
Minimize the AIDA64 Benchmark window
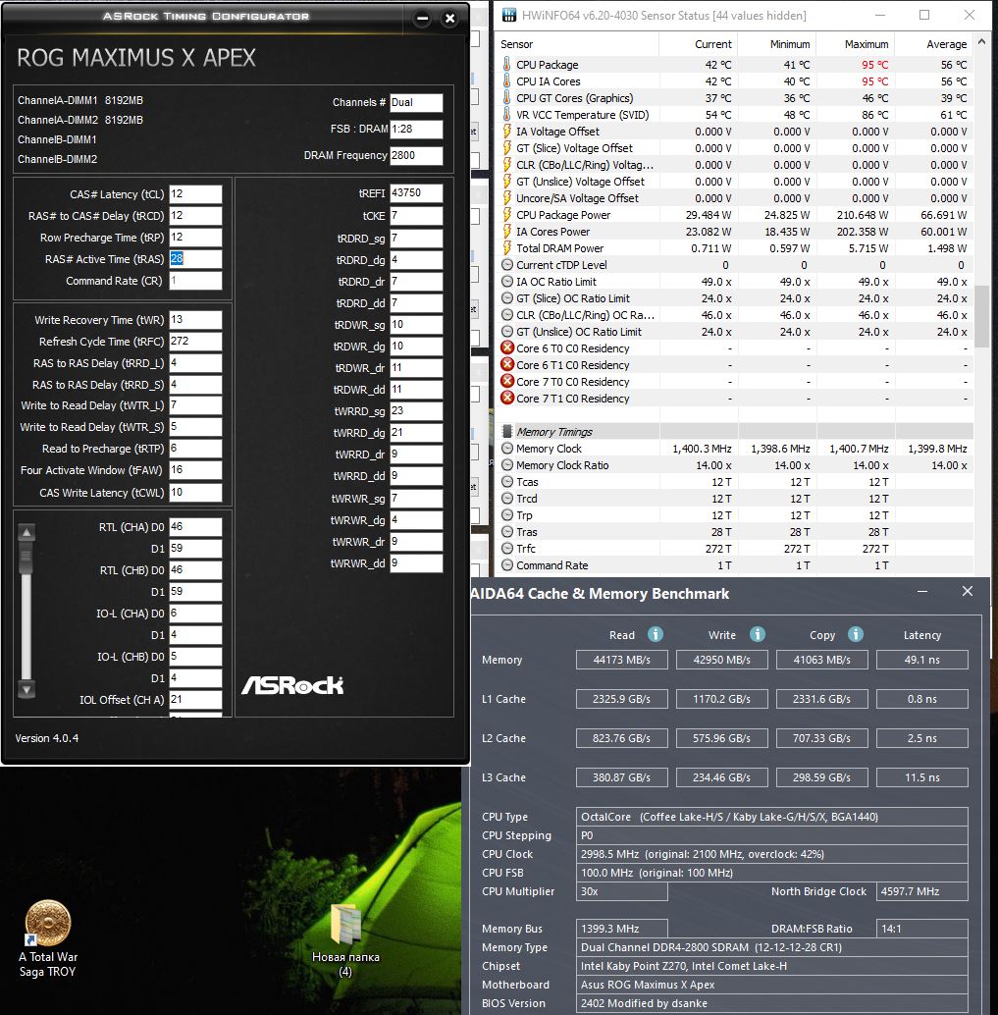coord(922,591)
